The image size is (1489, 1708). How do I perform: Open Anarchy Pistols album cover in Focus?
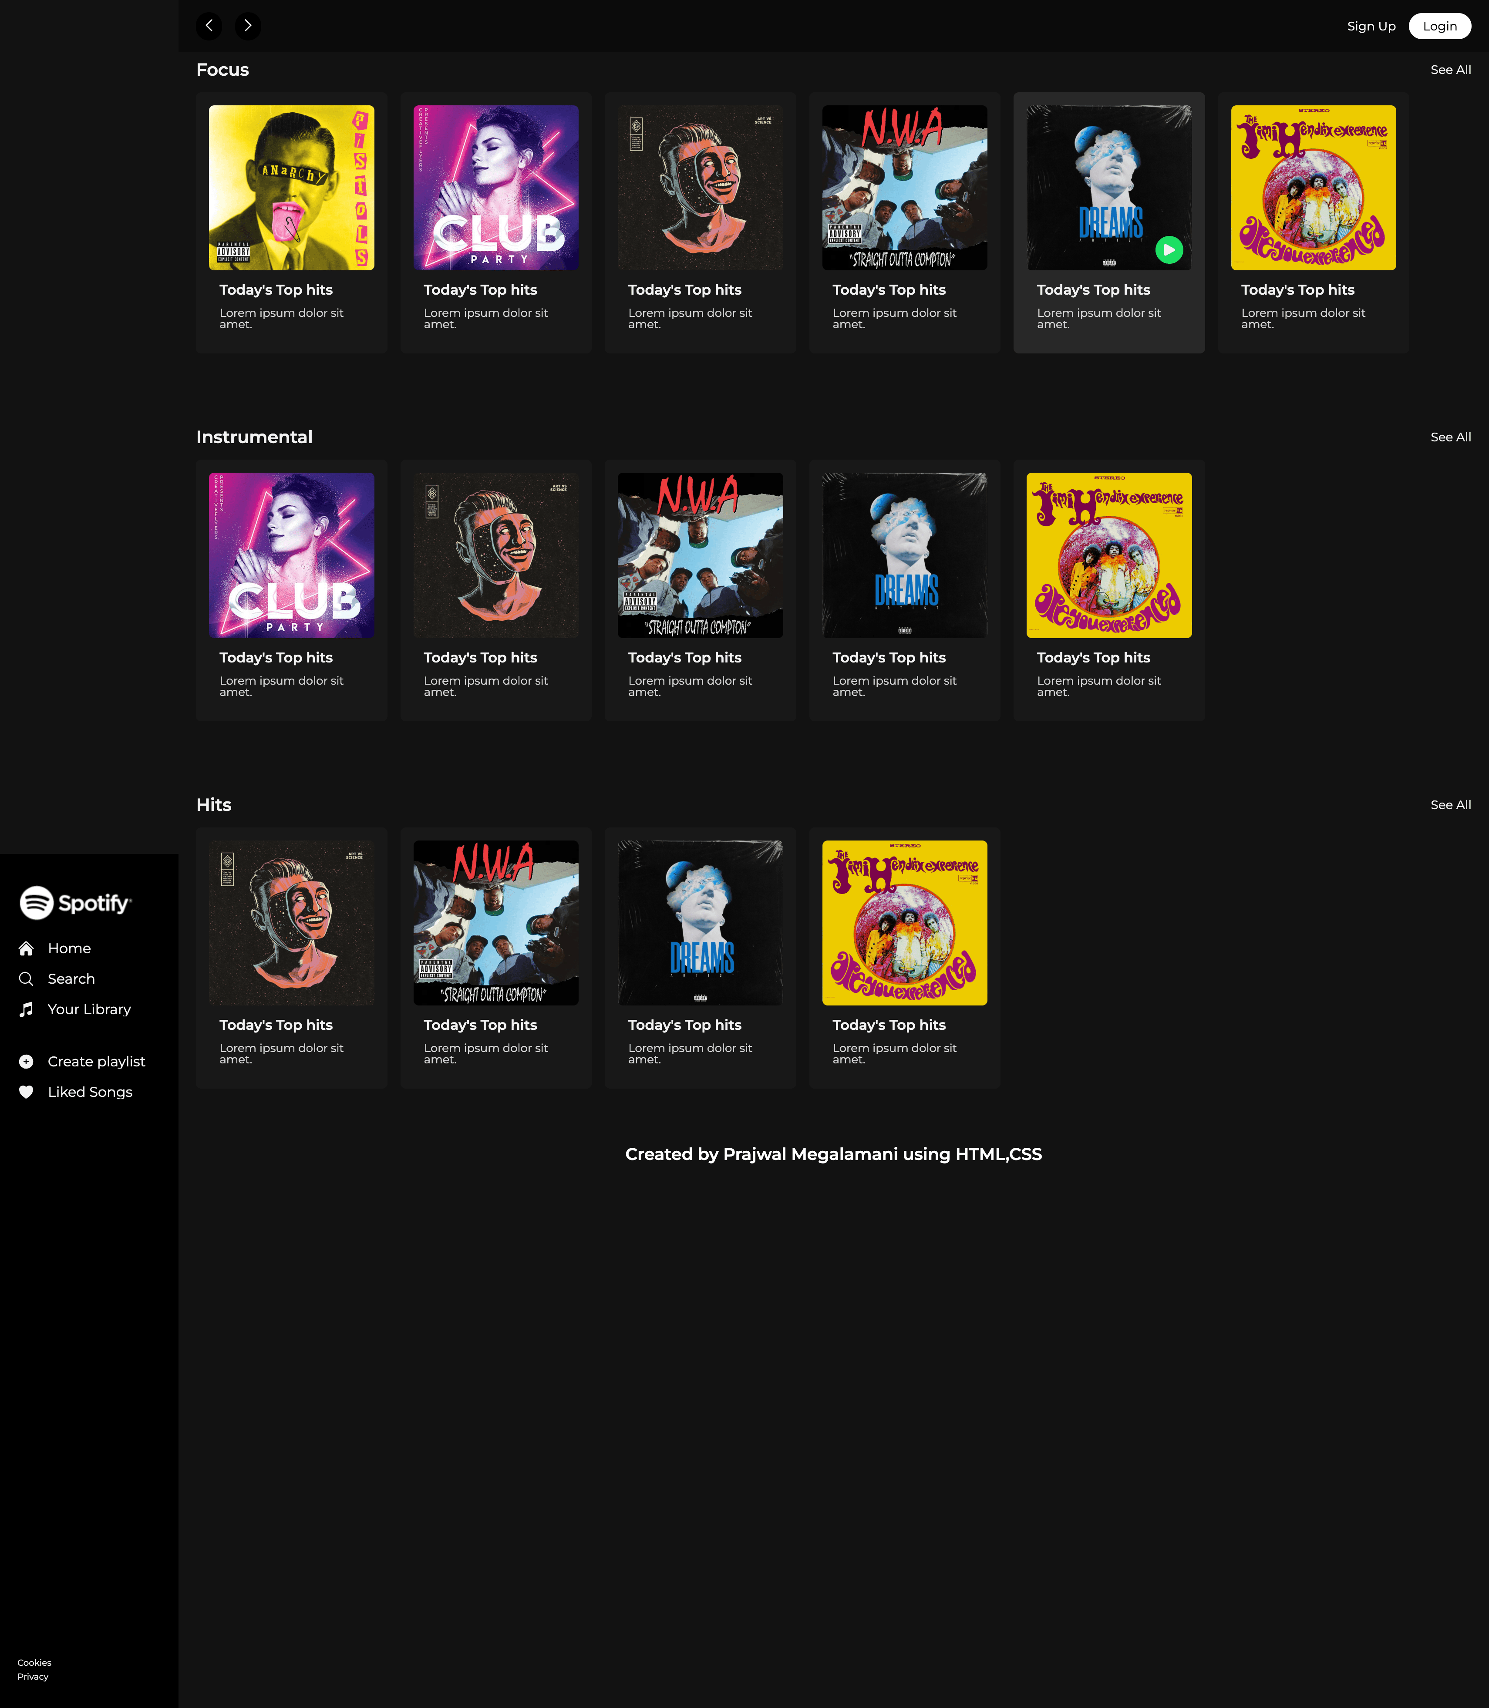291,188
